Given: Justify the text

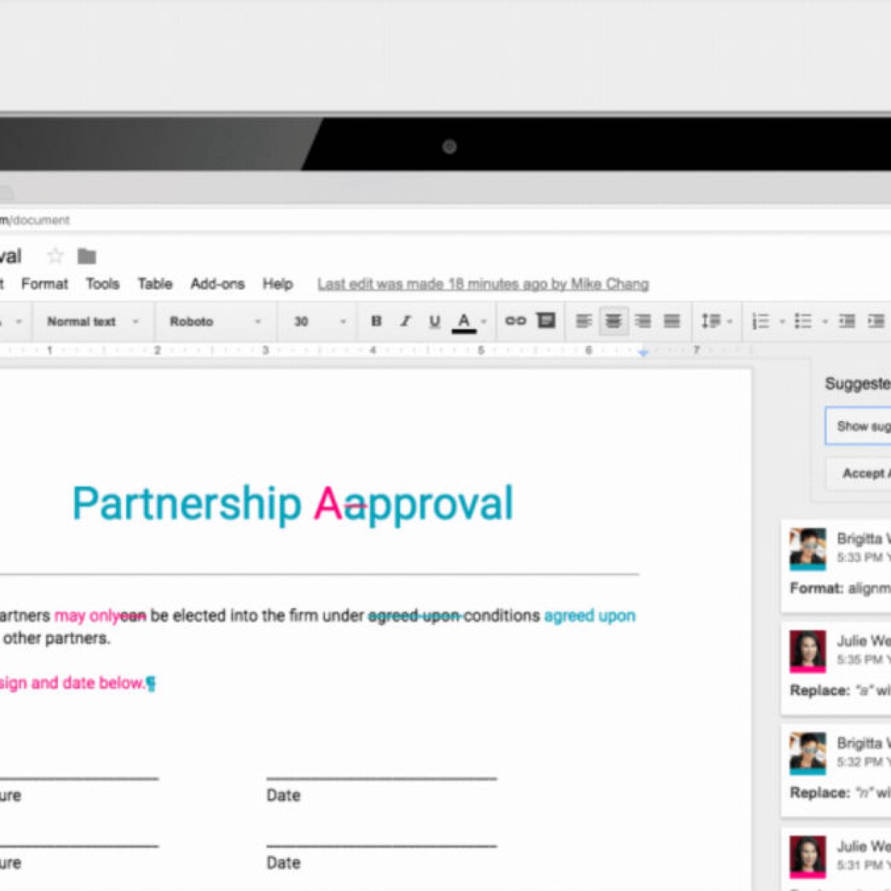Looking at the screenshot, I should pyautogui.click(x=672, y=322).
